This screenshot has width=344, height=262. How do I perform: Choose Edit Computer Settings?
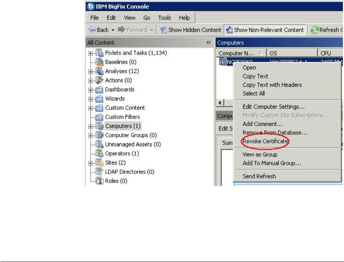click(288, 107)
